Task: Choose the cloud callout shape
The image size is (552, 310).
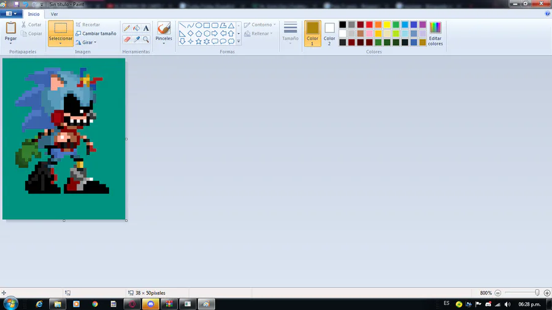Action: [x=231, y=42]
